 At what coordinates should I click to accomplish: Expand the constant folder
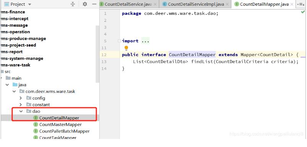point(21,105)
